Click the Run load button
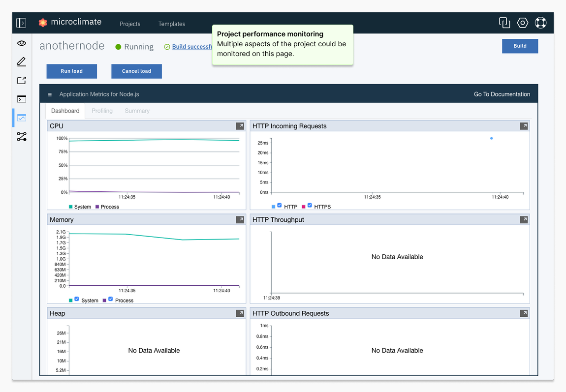 pos(71,71)
